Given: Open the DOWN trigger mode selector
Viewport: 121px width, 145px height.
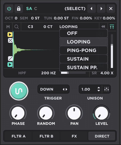Looking at the screenshot, I should pyautogui.click(x=54, y=89).
